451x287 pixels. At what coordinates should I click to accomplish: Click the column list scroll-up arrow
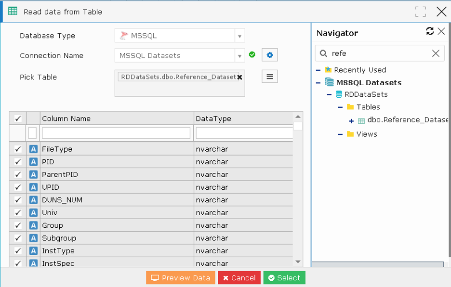point(298,117)
